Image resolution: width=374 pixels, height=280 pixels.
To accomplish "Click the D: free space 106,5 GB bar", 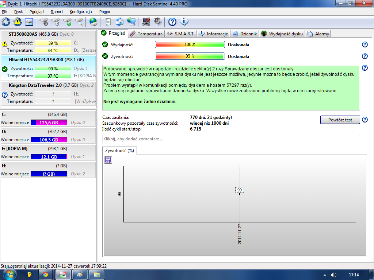I will [49, 140].
